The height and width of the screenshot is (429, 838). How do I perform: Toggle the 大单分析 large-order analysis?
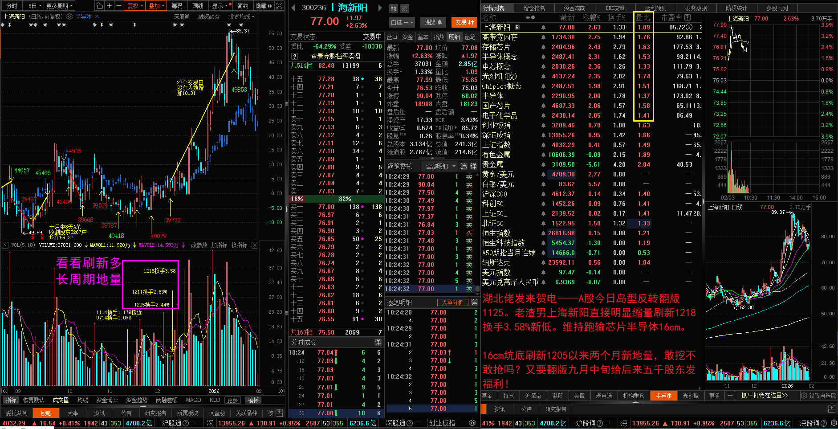[452, 302]
